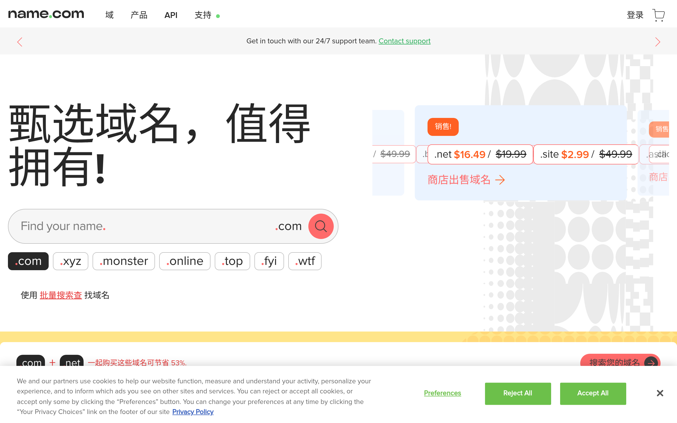
Task: Select the .monster TLD chip
Action: (x=124, y=261)
